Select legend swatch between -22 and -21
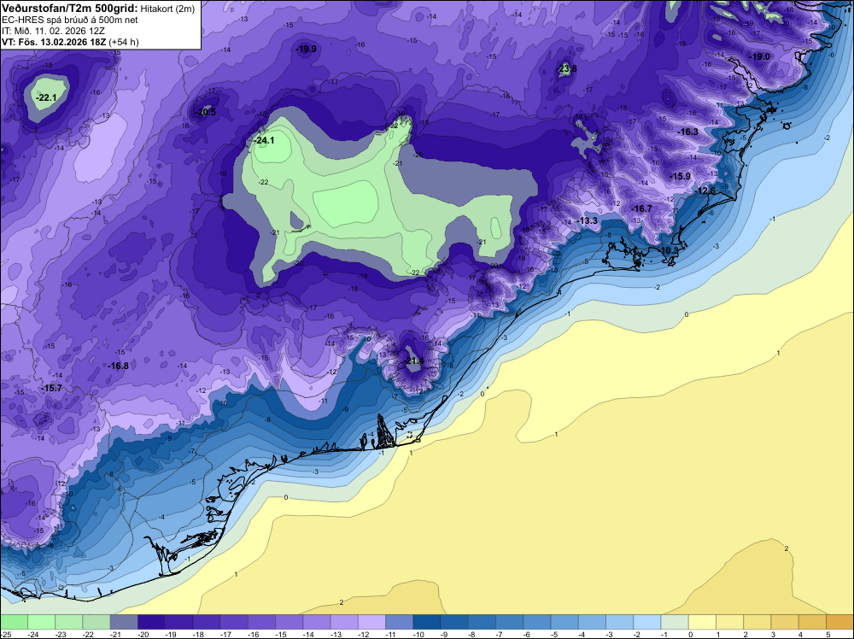This screenshot has width=854, height=639. [x=97, y=622]
